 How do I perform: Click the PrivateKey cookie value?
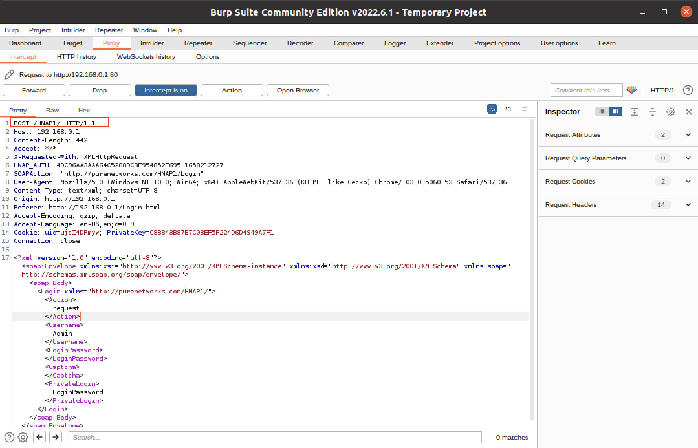pos(212,232)
